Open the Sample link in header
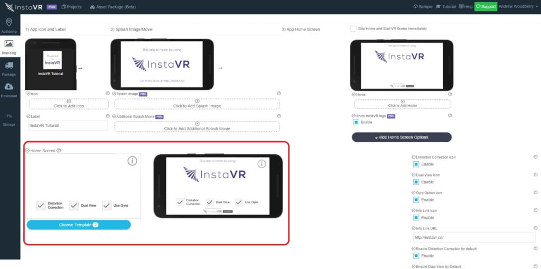This screenshot has height=269, width=541. (x=423, y=6)
